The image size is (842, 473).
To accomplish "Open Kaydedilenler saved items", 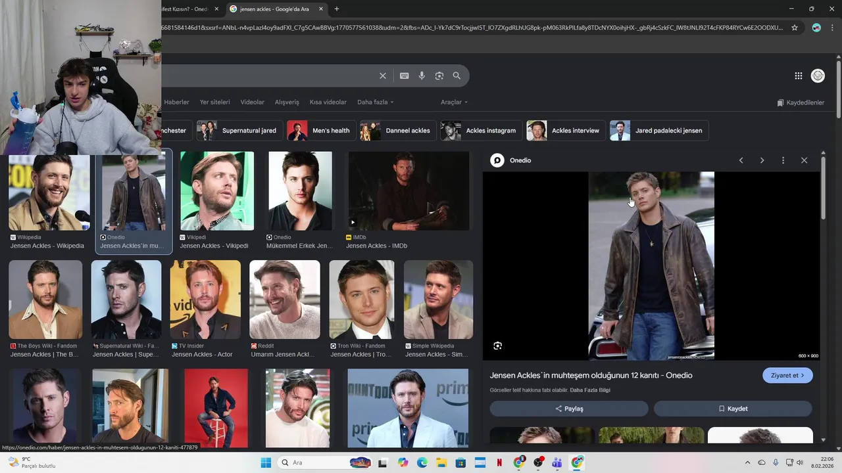I will [801, 102].
